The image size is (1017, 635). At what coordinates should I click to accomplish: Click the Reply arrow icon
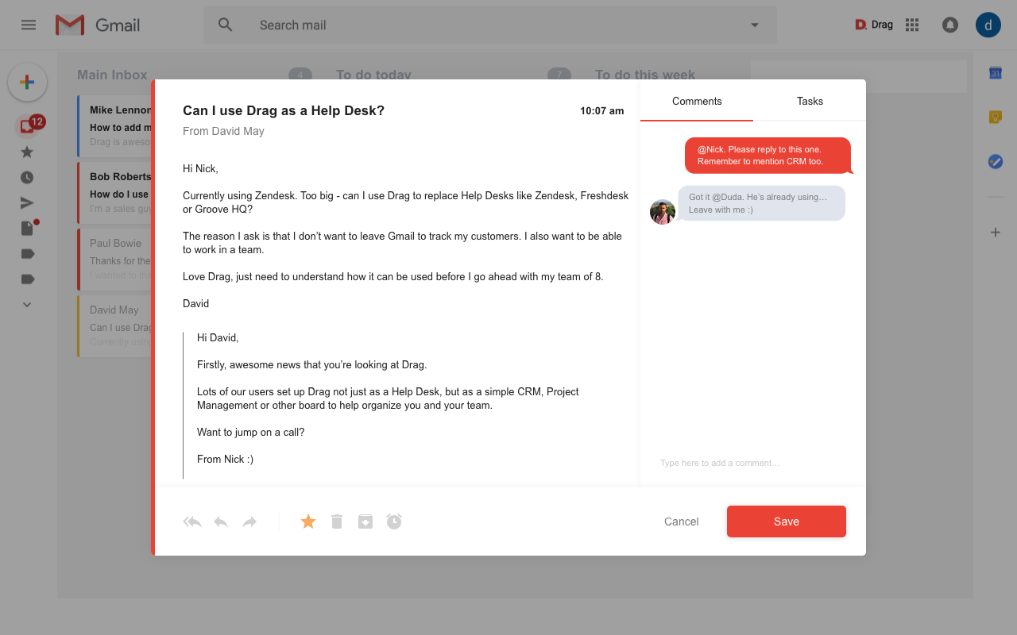(221, 521)
